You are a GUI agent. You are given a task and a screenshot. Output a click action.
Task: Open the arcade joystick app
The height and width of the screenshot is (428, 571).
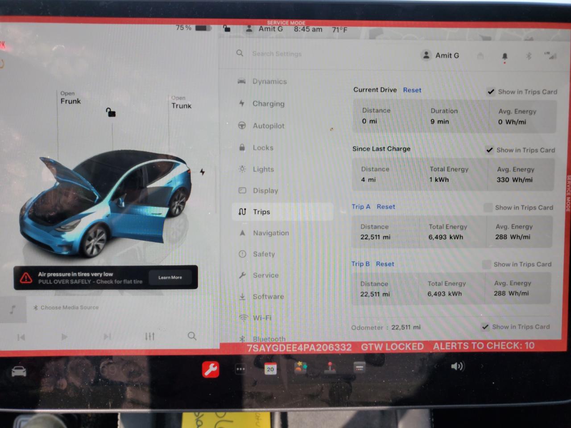tap(330, 368)
